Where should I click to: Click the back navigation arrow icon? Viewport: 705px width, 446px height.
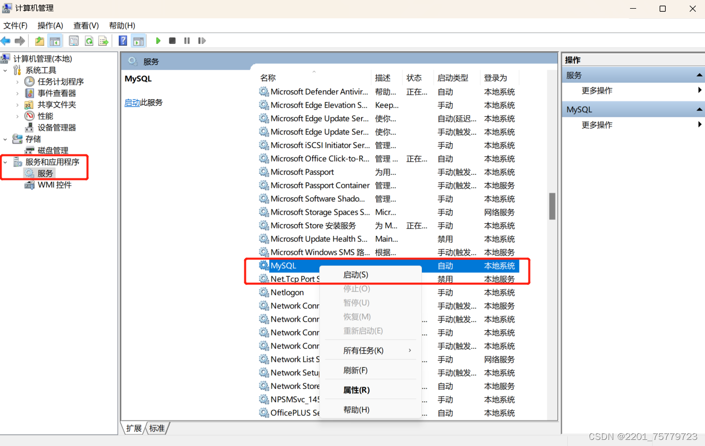click(6, 41)
